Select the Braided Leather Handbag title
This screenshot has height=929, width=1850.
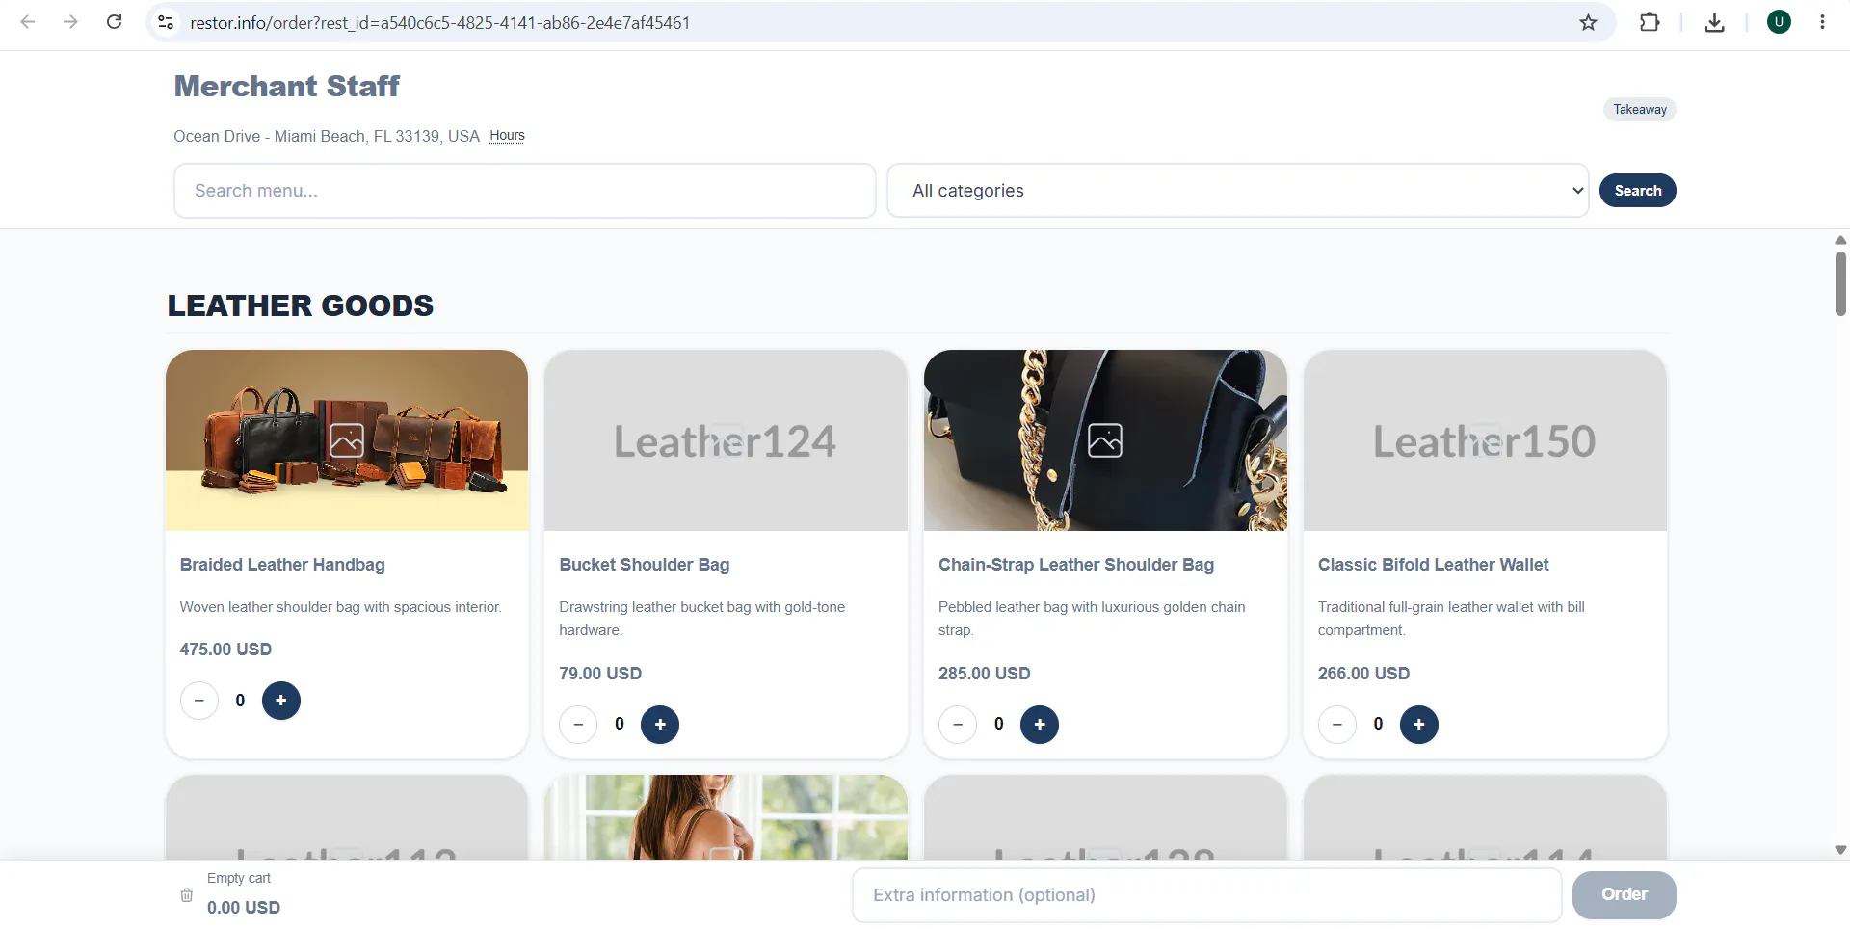(x=282, y=565)
